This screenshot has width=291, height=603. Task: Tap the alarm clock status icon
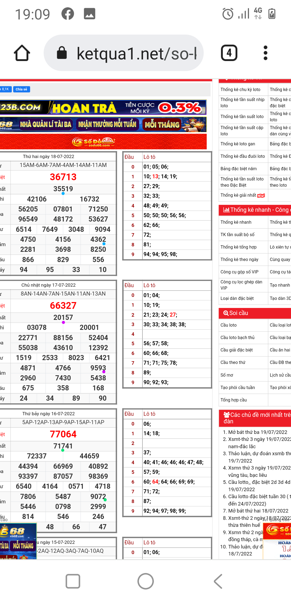click(x=228, y=14)
